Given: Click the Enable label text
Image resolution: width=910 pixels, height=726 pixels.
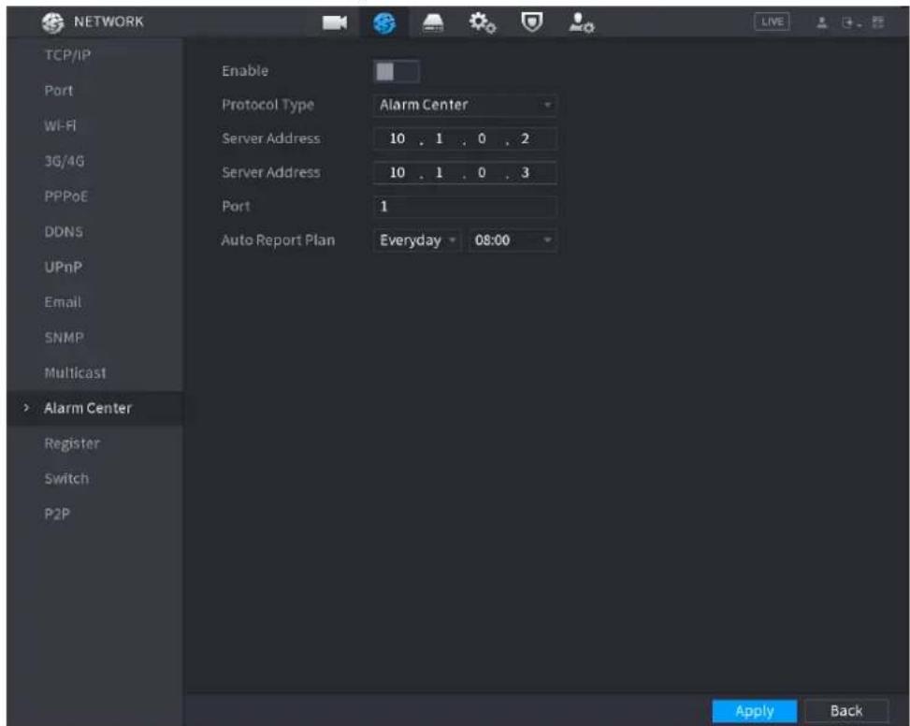Looking at the screenshot, I should tap(245, 71).
